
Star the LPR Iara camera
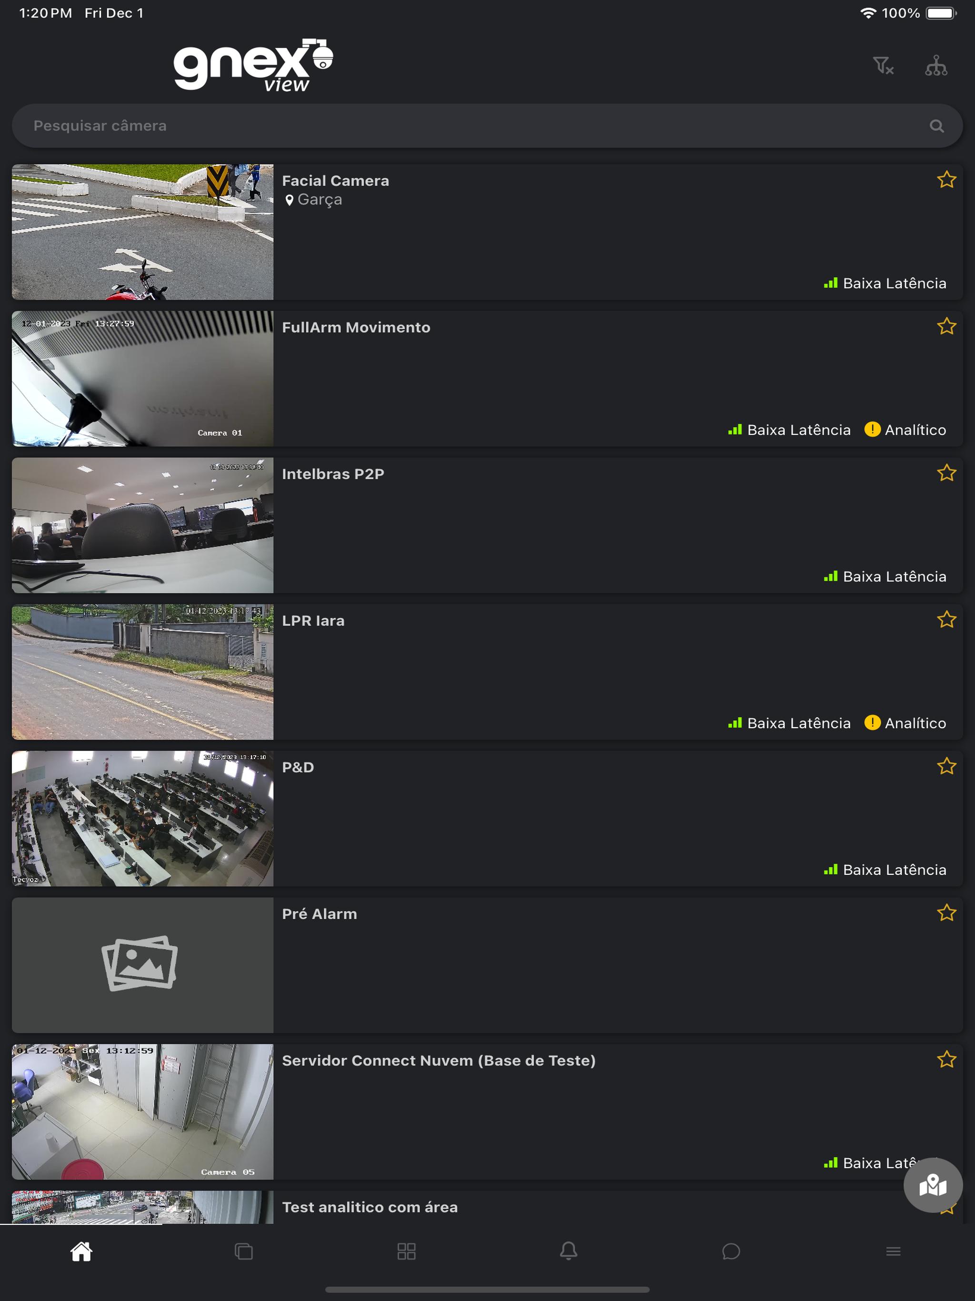pos(946,620)
